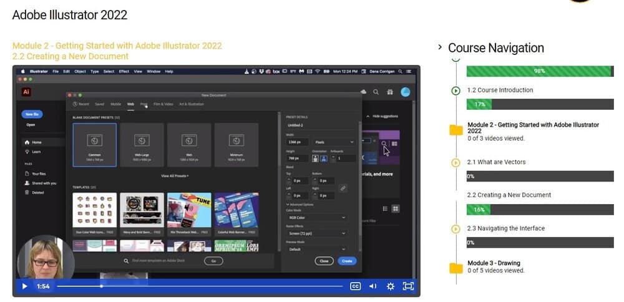This screenshot has width=624, height=302.
Task: Open the Object menu
Action: (80, 72)
